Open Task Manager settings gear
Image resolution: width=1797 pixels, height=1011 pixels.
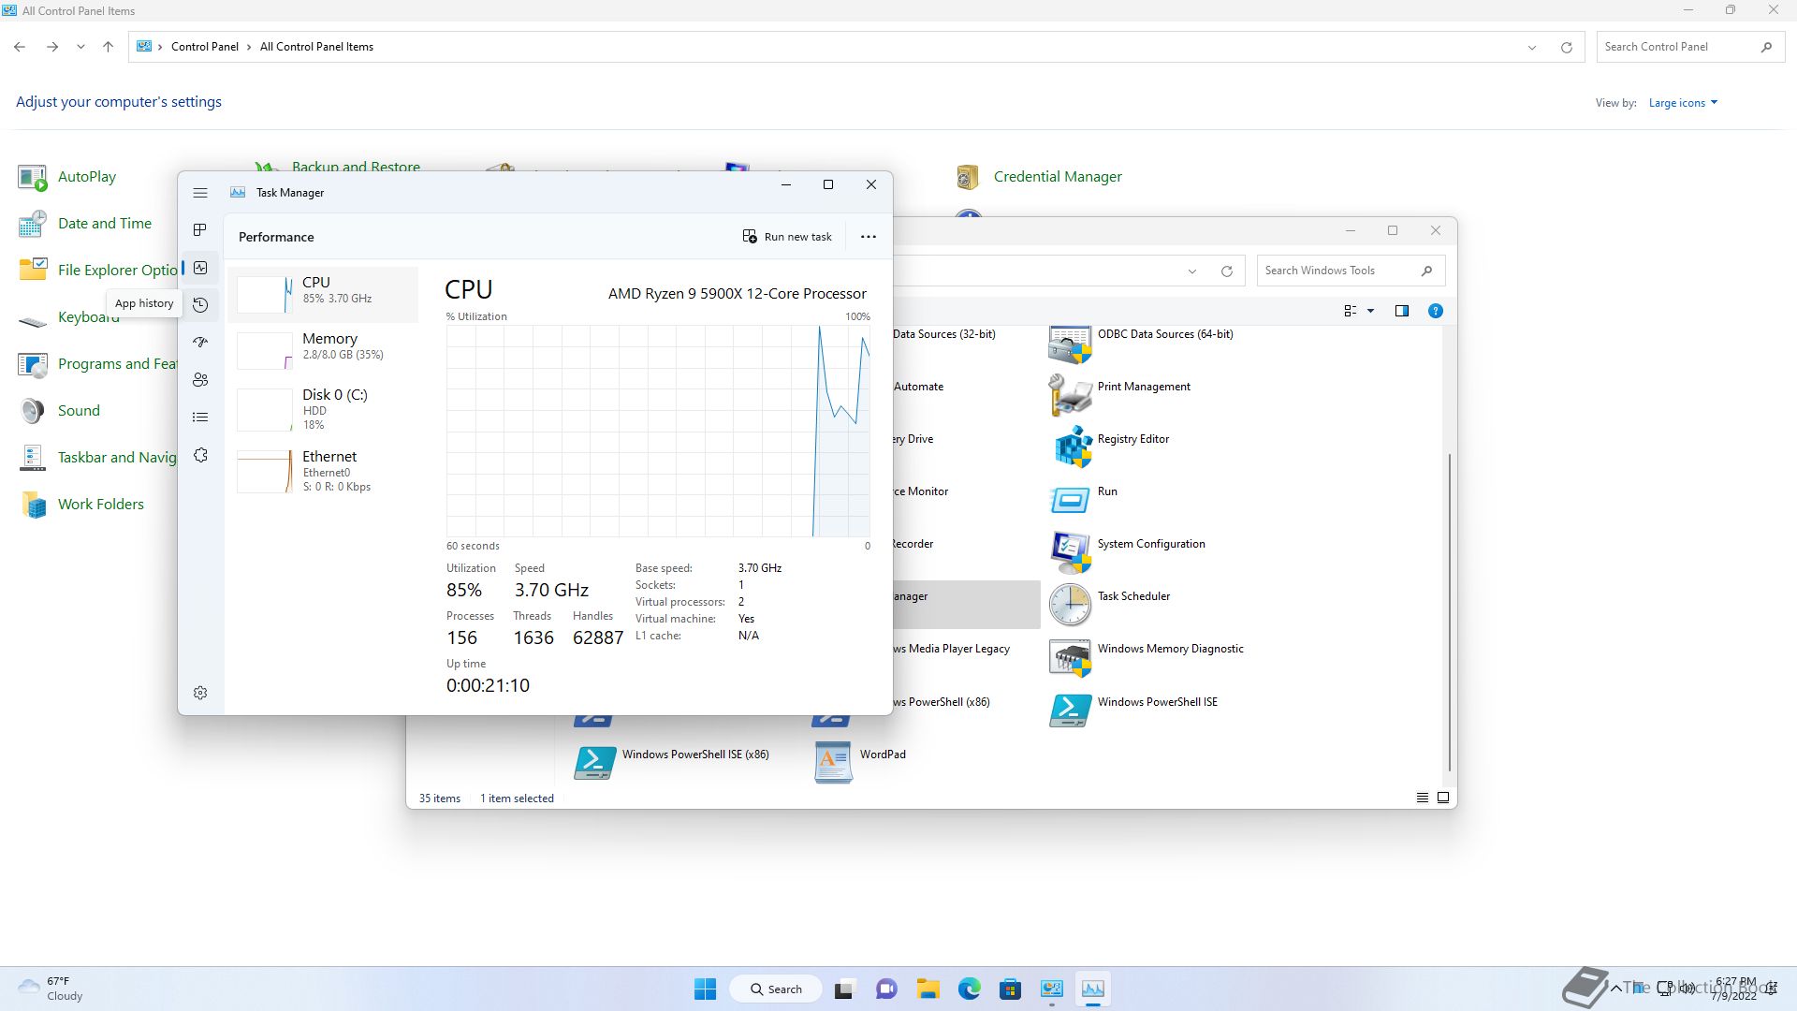(200, 693)
